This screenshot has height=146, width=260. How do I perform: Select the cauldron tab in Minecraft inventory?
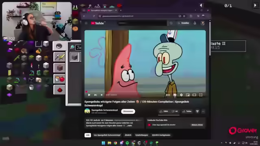[x=59, y=46]
